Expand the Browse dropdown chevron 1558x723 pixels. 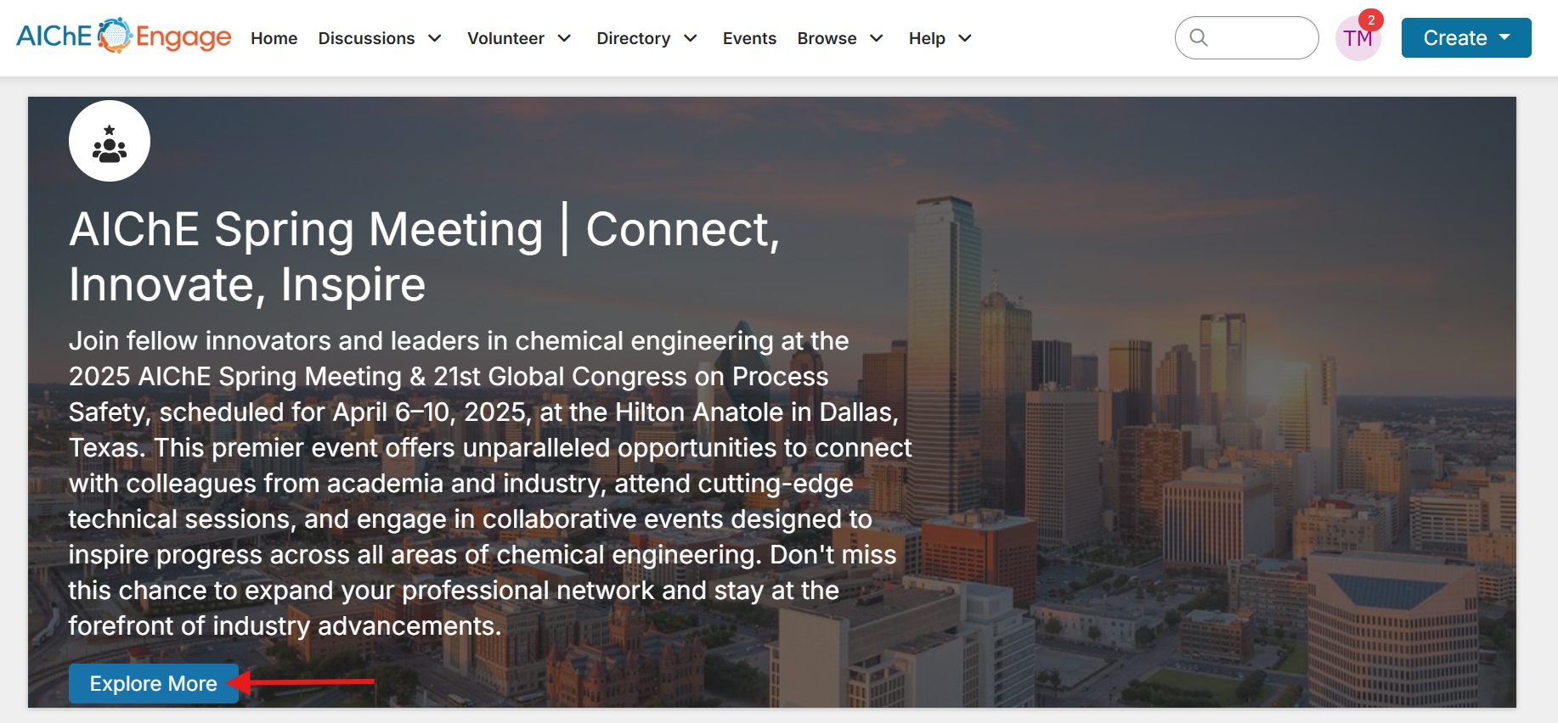pyautogui.click(x=877, y=38)
